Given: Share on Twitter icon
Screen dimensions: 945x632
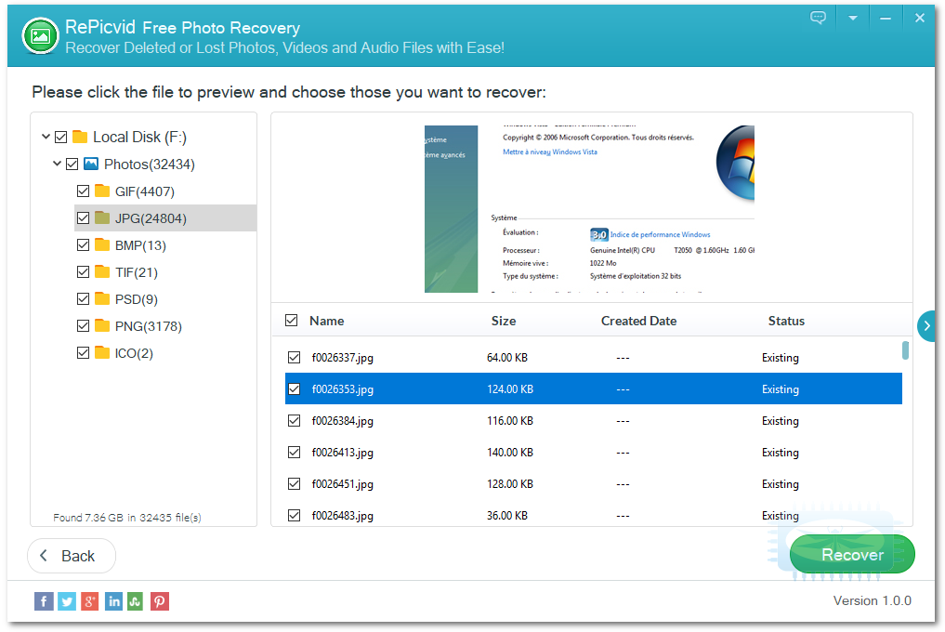Looking at the screenshot, I should (67, 601).
